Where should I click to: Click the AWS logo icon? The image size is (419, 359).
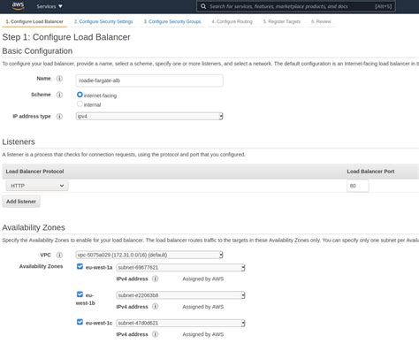click(x=18, y=6)
